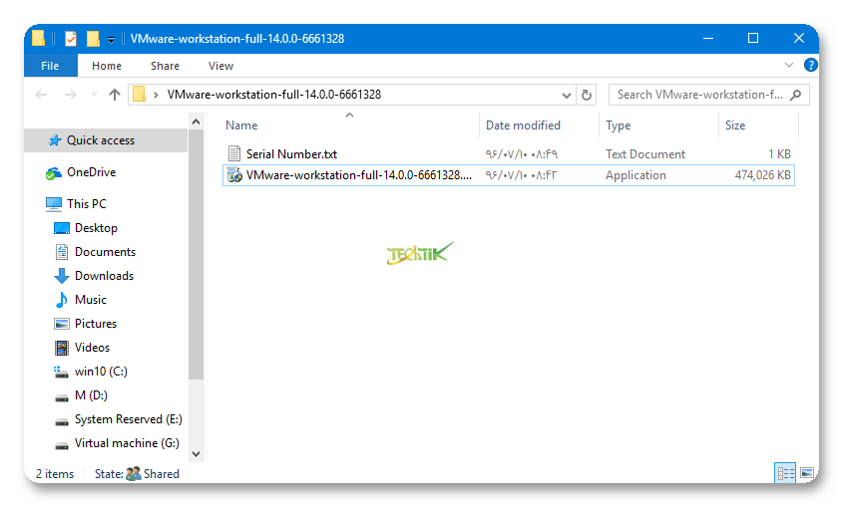Switch to Details view icon in status bar

tap(785, 473)
